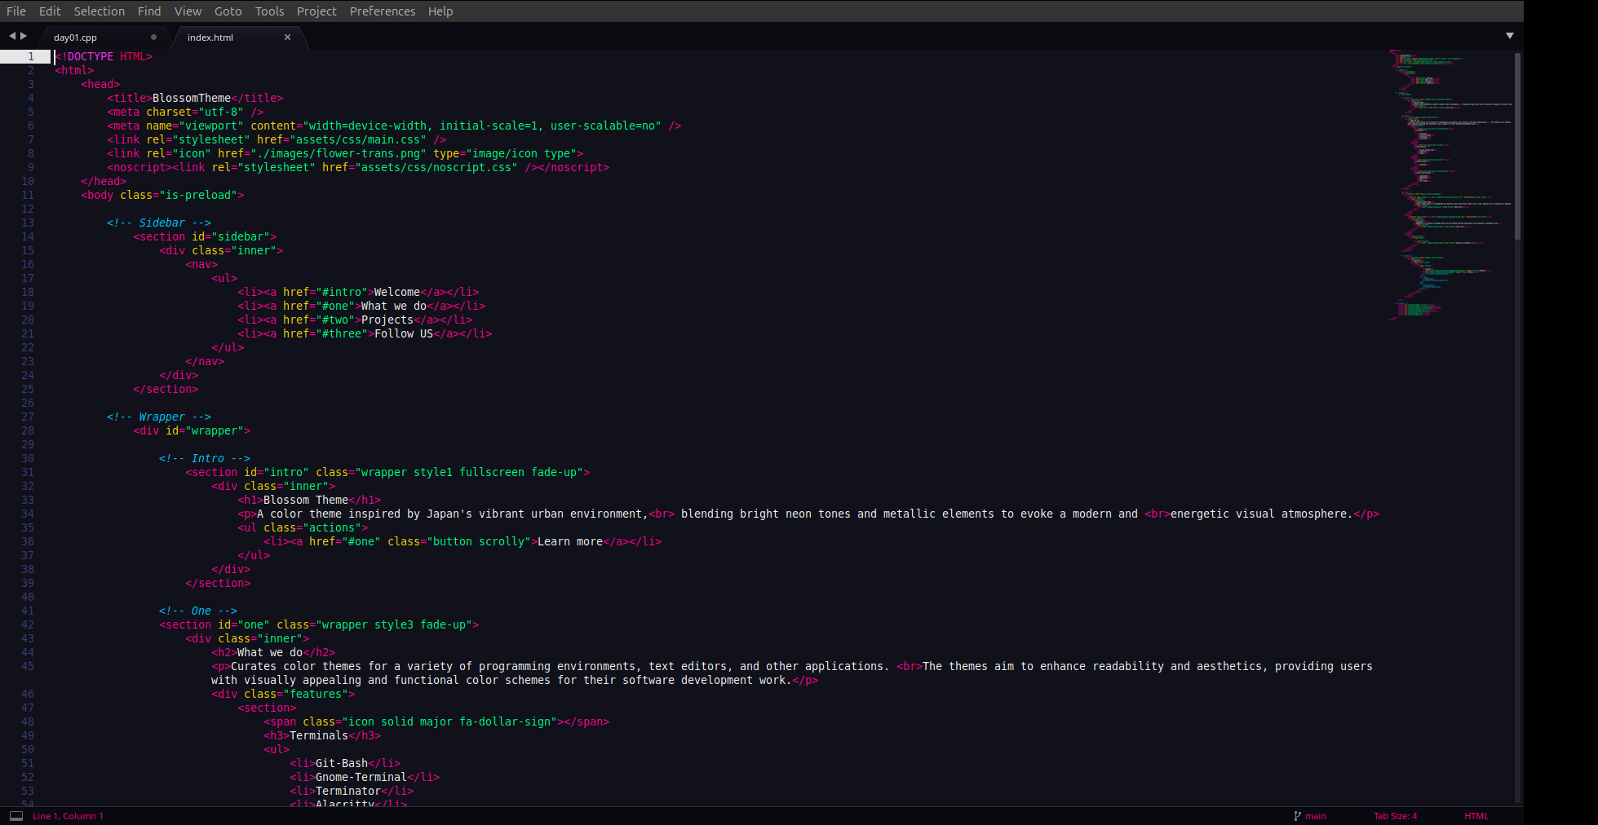Open the View menu
Image resolution: width=1598 pixels, height=825 pixels.
click(188, 11)
